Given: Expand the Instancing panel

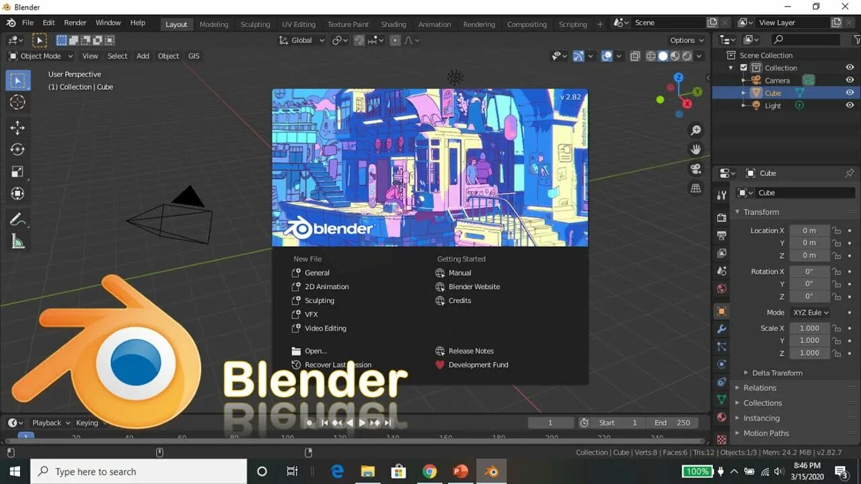Looking at the screenshot, I should tap(761, 418).
